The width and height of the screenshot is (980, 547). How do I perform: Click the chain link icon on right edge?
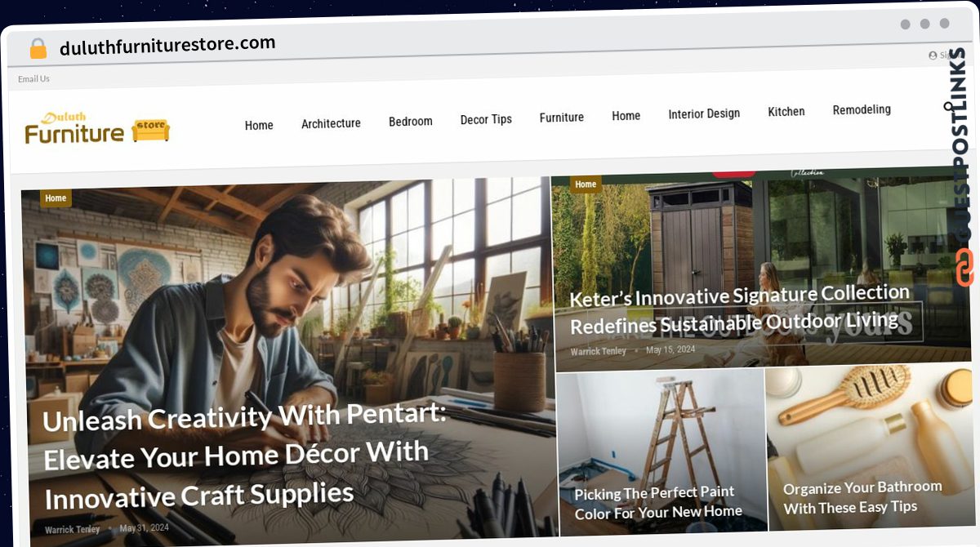click(964, 268)
